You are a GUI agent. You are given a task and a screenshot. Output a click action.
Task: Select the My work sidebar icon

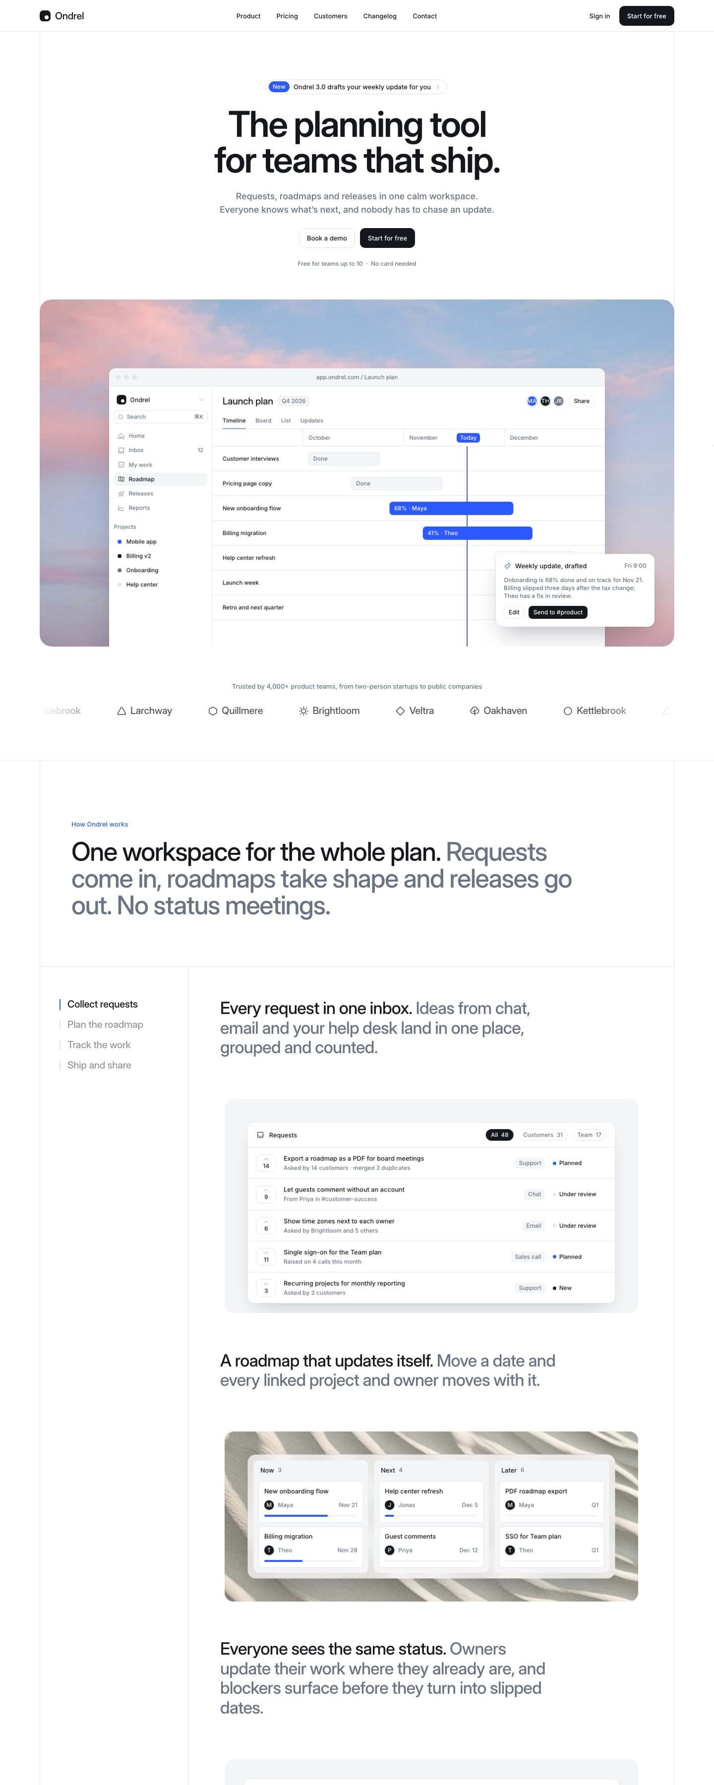pos(121,465)
